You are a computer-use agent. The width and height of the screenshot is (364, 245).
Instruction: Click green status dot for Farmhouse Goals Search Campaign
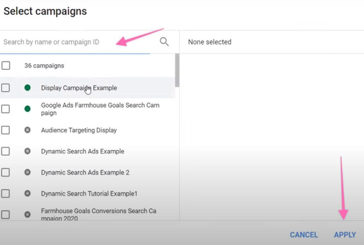(27, 109)
